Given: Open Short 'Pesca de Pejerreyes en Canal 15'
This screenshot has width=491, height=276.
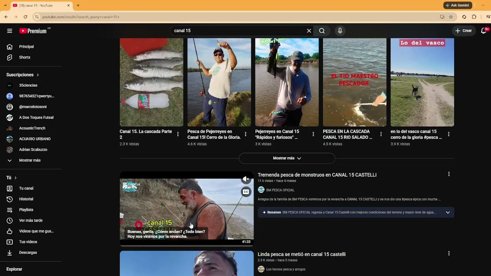Looking at the screenshot, I should (x=219, y=82).
